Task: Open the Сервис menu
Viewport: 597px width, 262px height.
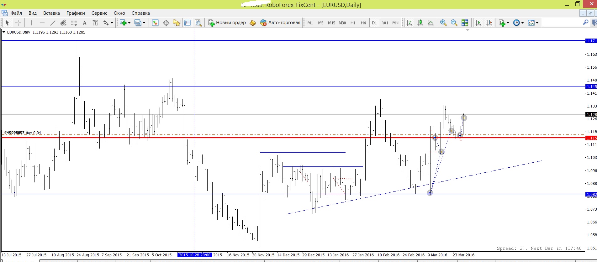Action: point(99,13)
